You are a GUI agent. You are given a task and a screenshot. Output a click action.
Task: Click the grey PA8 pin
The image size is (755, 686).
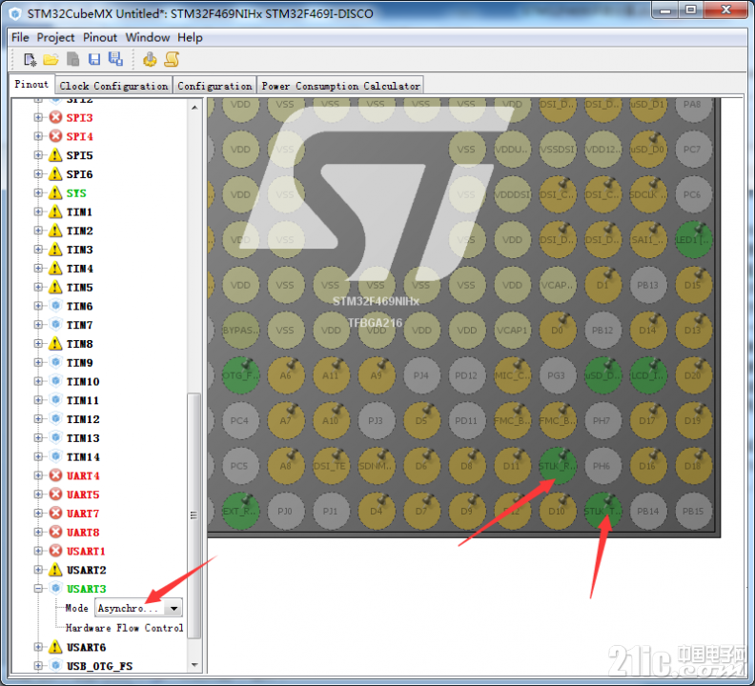click(693, 107)
